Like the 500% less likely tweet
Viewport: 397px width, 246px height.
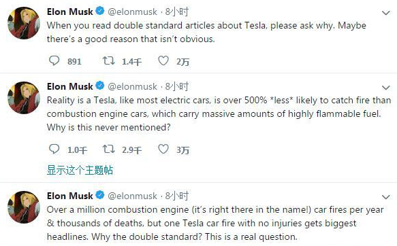coord(163,149)
